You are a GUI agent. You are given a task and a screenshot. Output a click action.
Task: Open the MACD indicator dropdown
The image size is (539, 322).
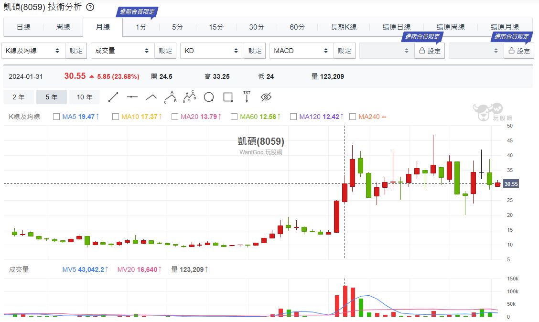[x=301, y=51]
